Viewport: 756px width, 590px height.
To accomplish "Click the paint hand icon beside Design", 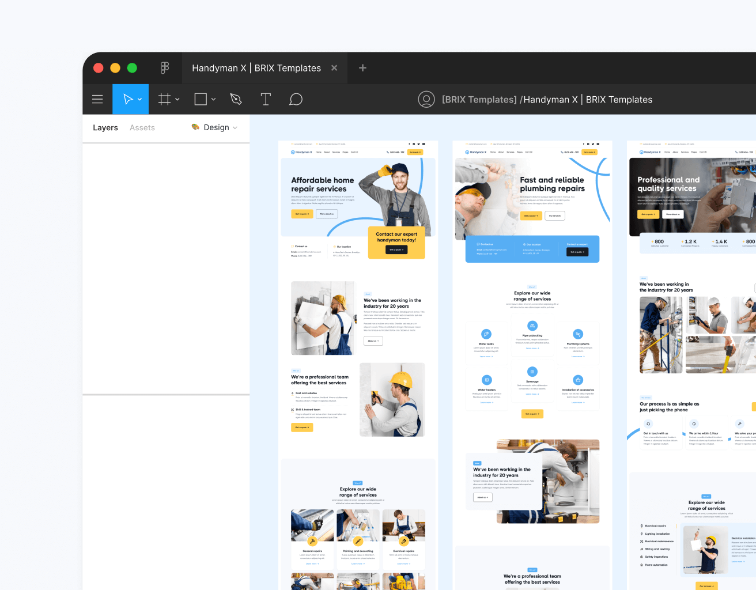I will point(195,127).
